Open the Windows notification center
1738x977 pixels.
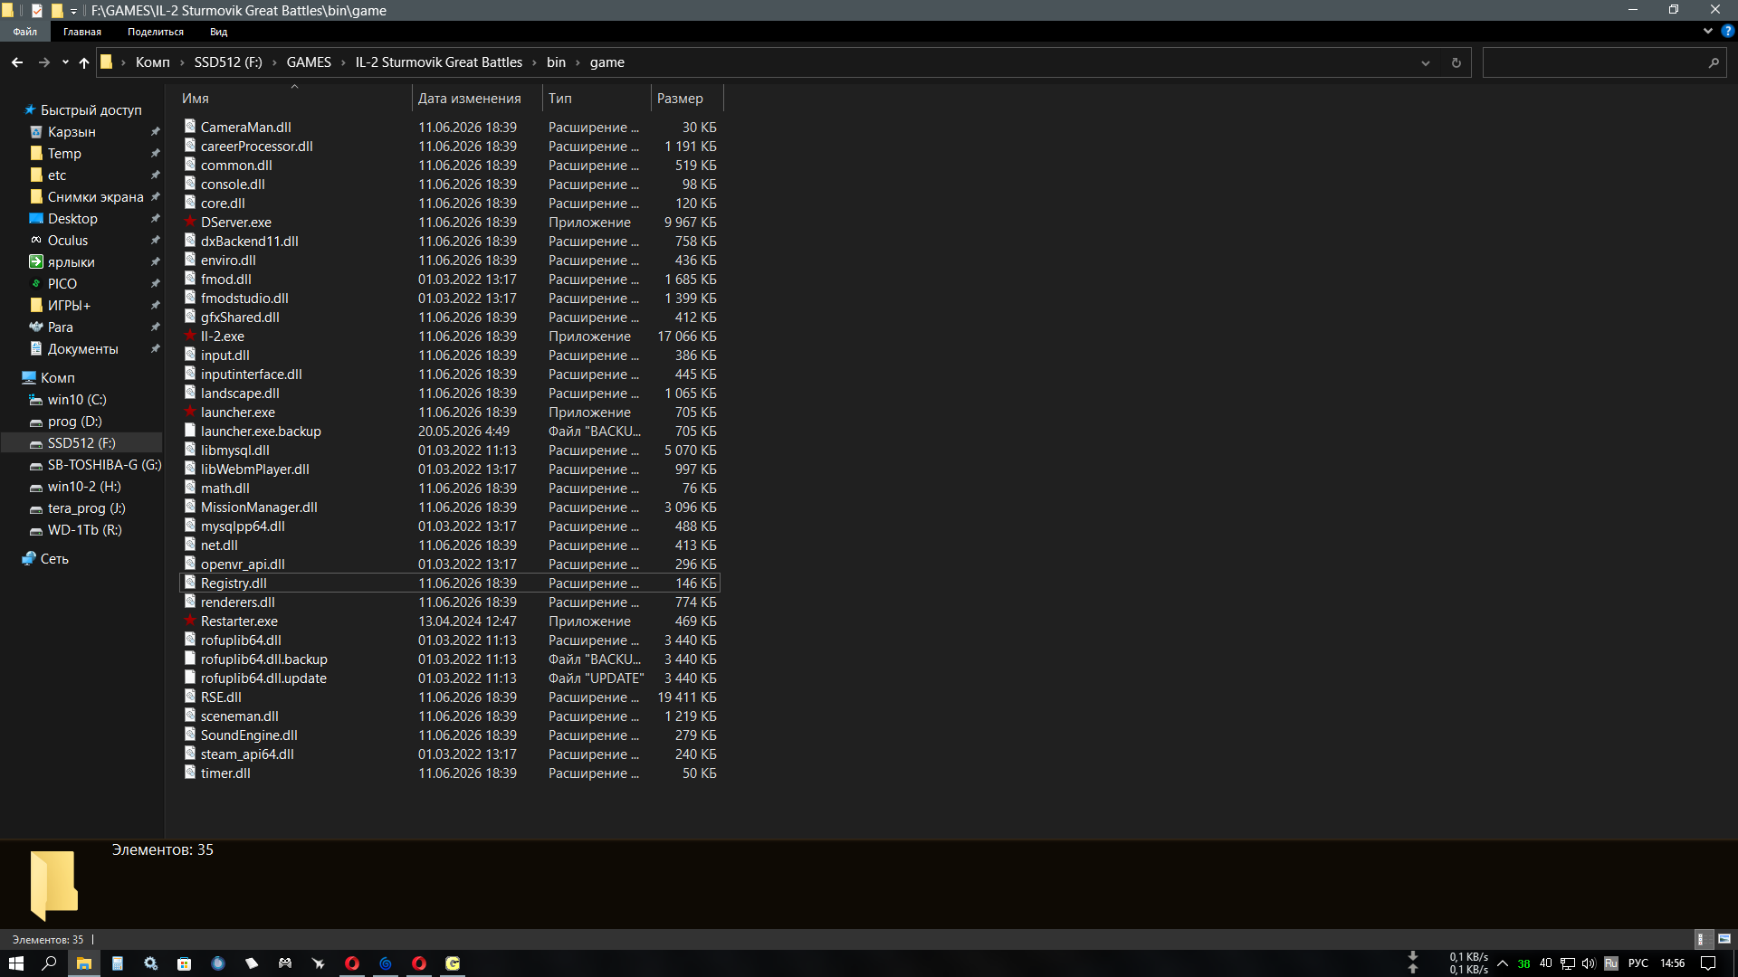tap(1708, 963)
